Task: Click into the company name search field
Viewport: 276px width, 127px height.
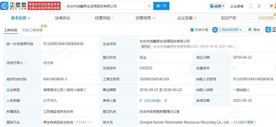Action: click(x=105, y=6)
